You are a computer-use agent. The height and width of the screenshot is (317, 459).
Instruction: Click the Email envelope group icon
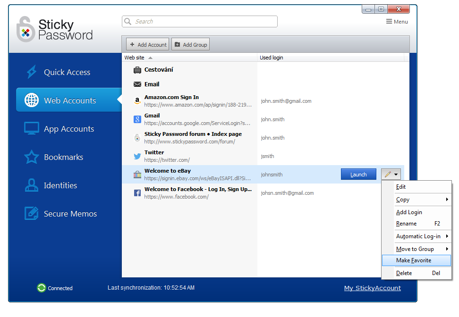[x=137, y=84]
